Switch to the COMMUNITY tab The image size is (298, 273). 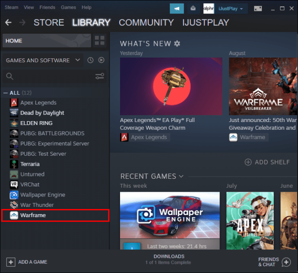click(146, 22)
